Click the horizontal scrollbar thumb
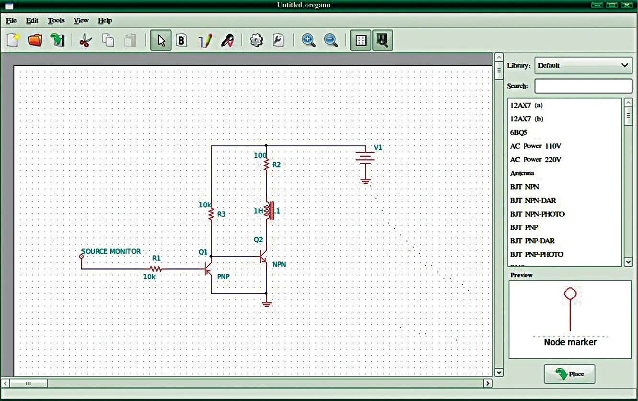638x401 pixels. pos(28,383)
